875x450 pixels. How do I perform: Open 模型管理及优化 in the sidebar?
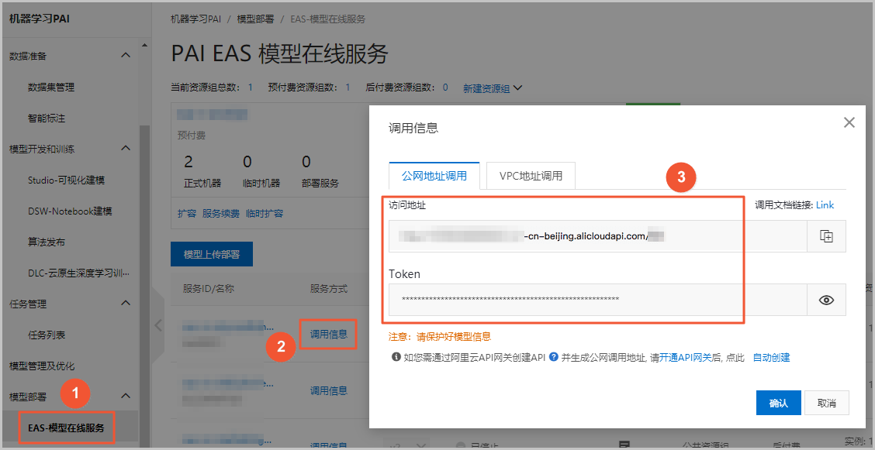[x=42, y=366]
